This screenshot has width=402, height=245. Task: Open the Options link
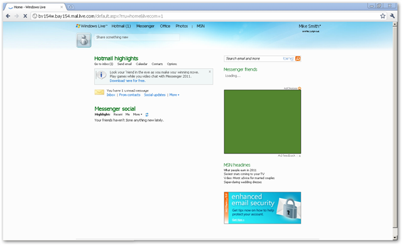pos(172,64)
